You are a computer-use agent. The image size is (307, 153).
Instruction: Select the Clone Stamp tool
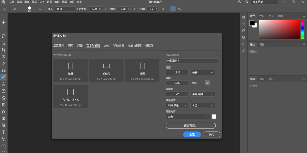pyautogui.click(x=4, y=84)
